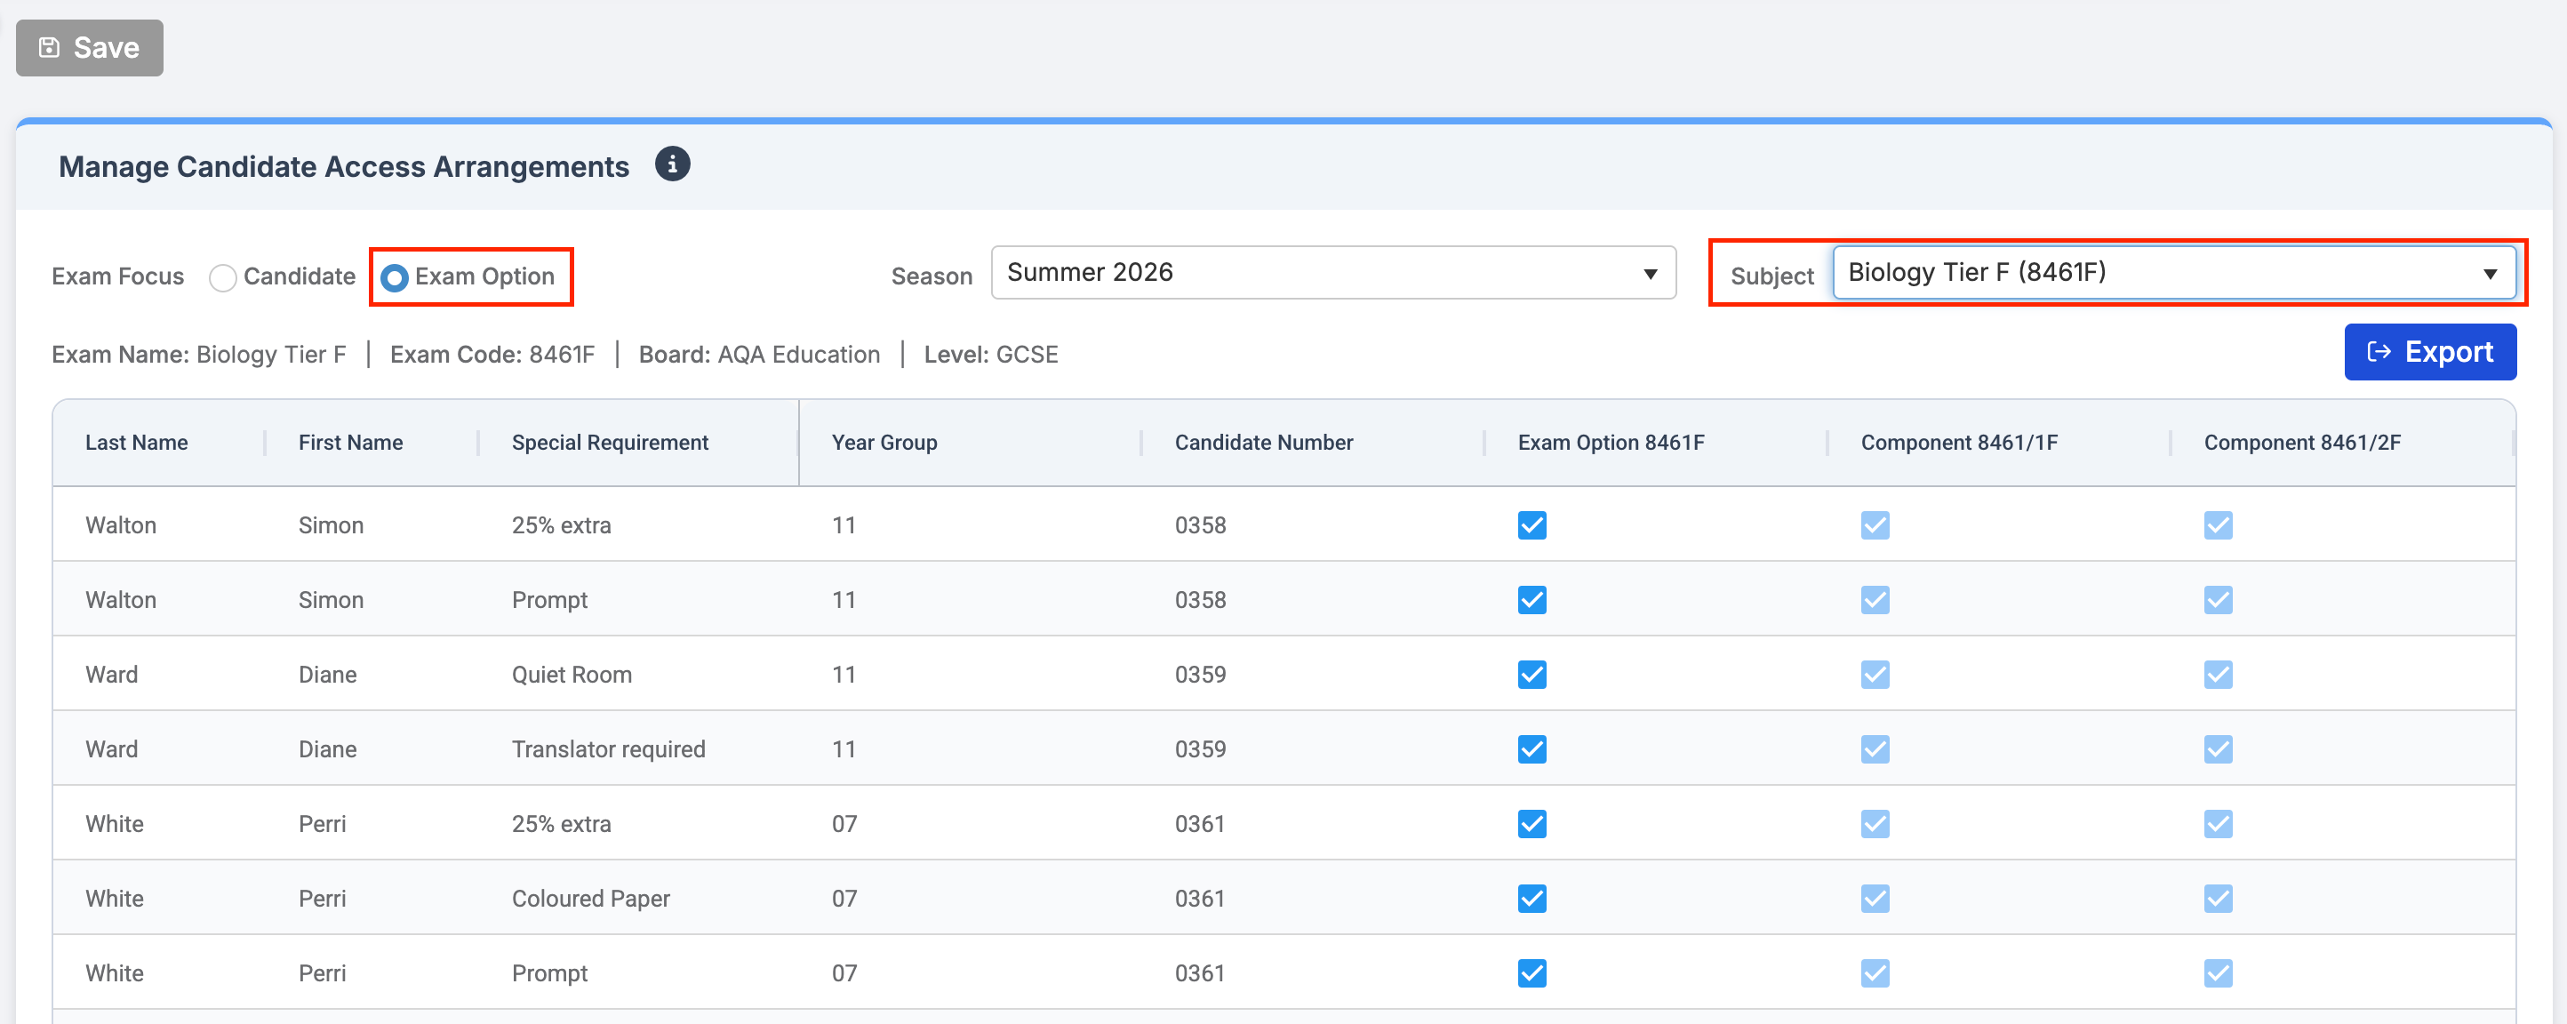Click the Export button
The height and width of the screenshot is (1024, 2567).
click(2429, 352)
